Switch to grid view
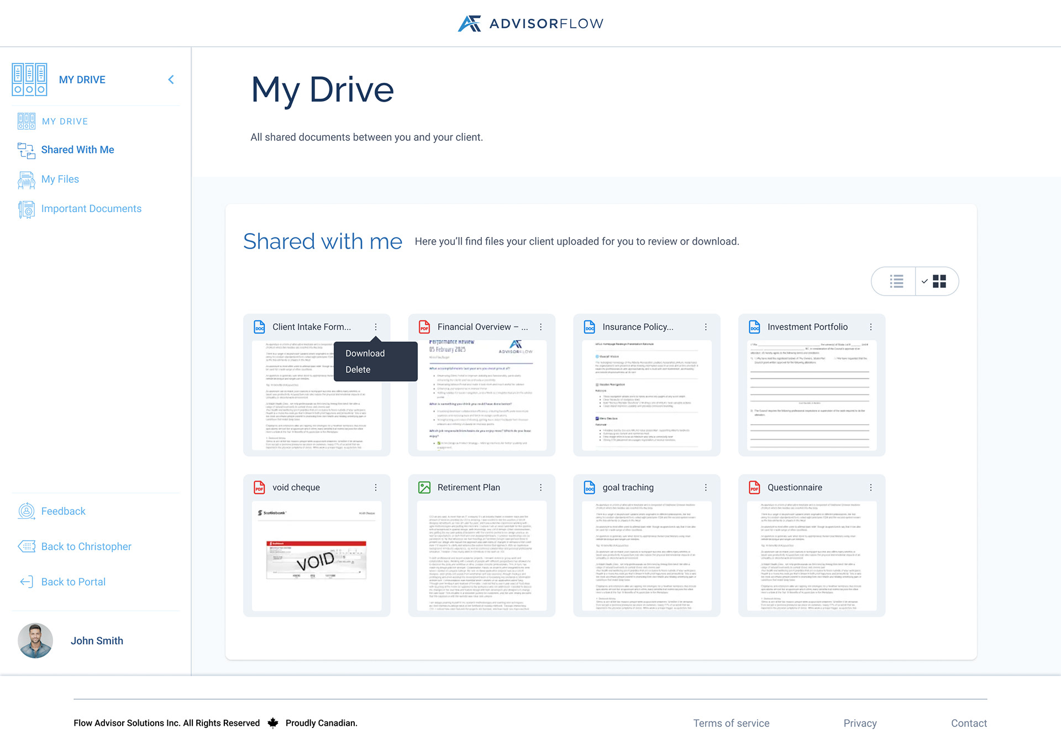 coord(939,281)
